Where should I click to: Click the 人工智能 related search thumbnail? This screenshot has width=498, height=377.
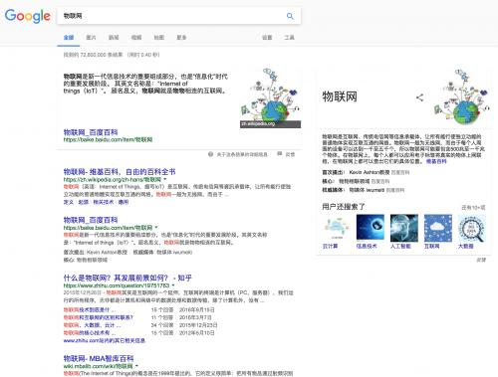pos(404,228)
